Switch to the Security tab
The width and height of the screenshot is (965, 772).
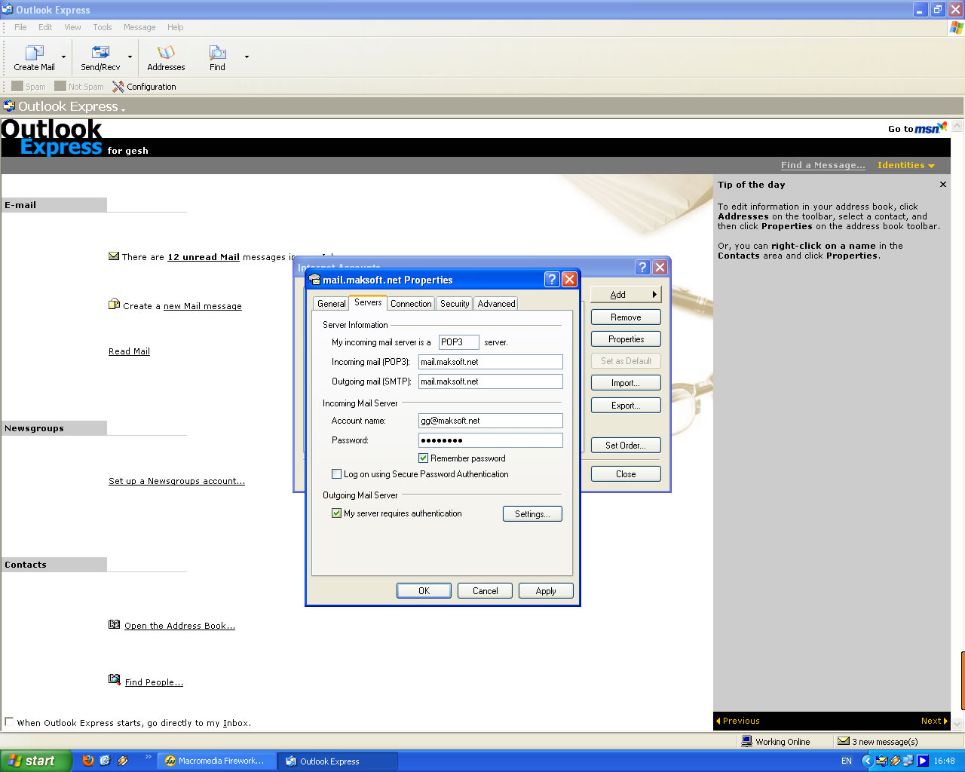tap(455, 304)
